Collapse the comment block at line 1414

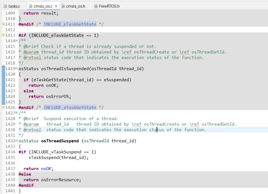pyautogui.click(x=17, y=41)
